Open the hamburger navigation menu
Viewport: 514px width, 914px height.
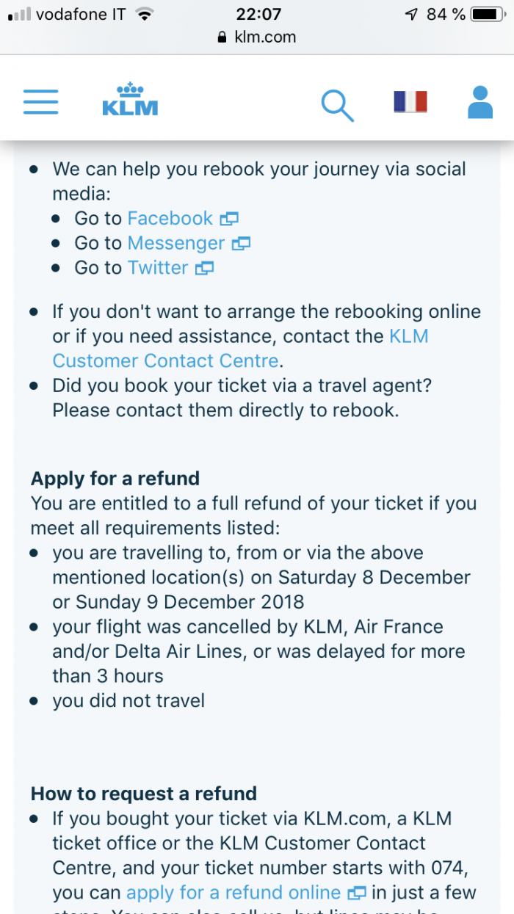click(x=41, y=102)
